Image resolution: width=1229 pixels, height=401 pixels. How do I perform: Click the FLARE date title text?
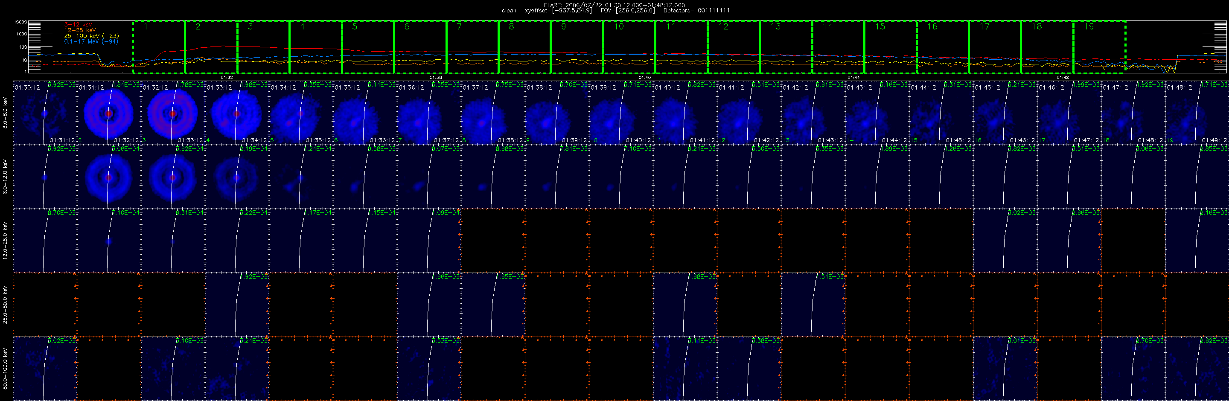click(x=614, y=5)
